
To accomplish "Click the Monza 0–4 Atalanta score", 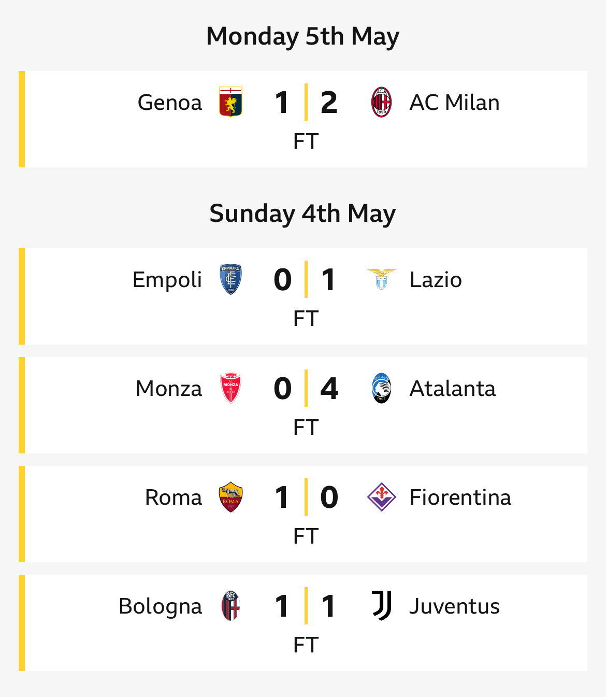I will tap(306, 388).
